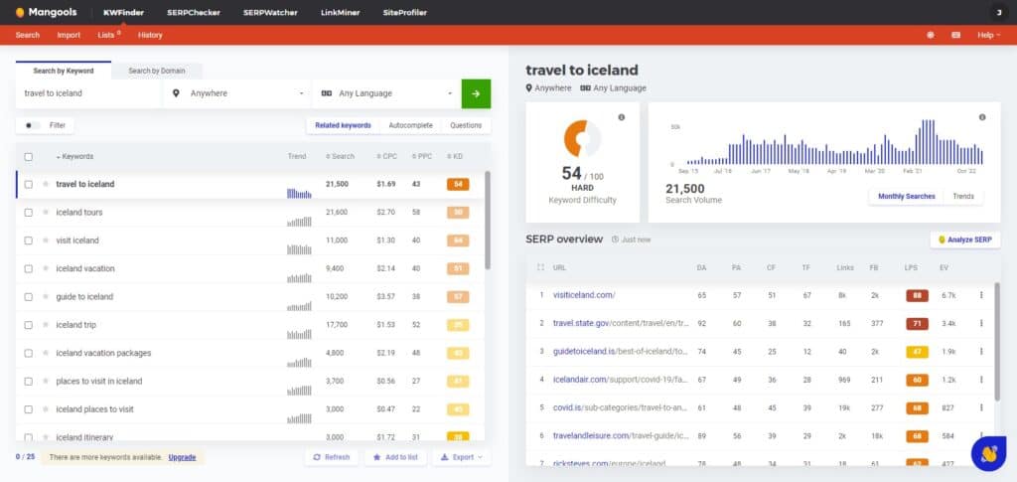Check the 'iceland trip' row checkbox
This screenshot has height=482, width=1017.
(29, 325)
